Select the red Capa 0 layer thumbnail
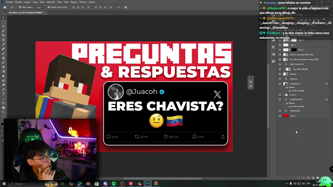The height and width of the screenshot is (187, 333). pyautogui.click(x=286, y=116)
